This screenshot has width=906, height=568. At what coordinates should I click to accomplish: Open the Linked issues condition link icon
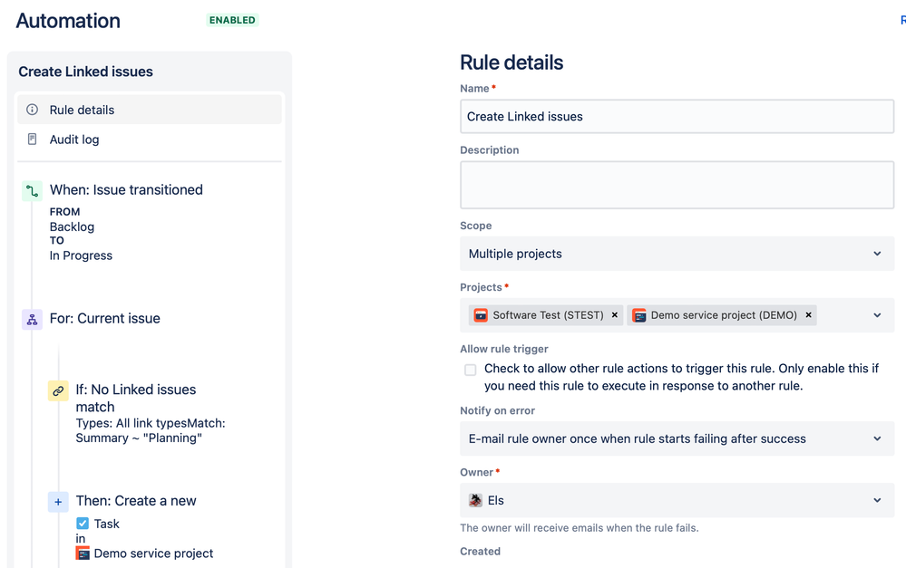[58, 390]
